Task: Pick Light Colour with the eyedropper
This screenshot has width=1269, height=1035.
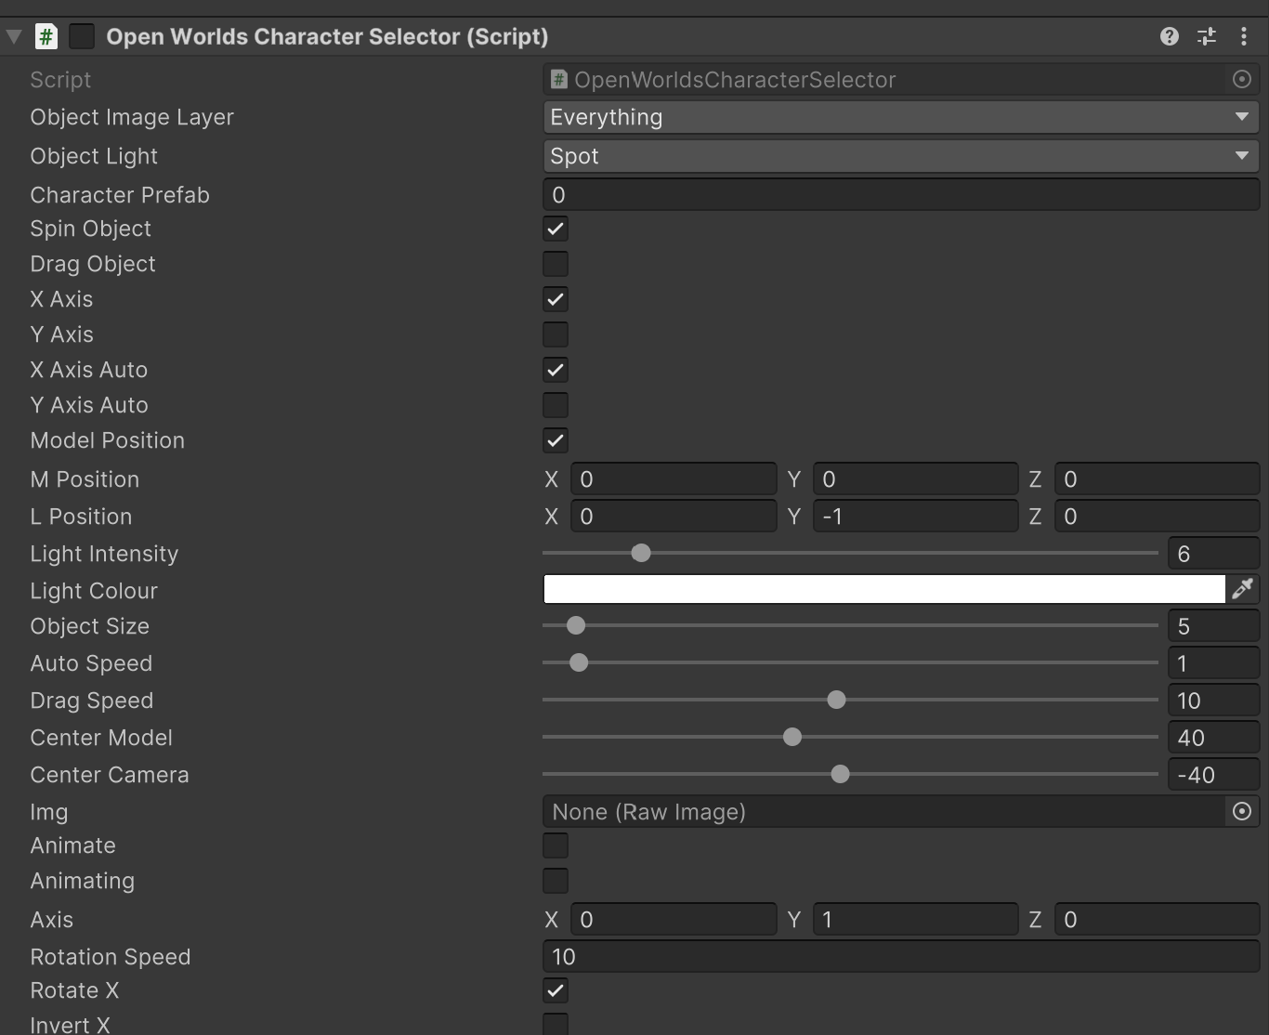Action: (x=1242, y=589)
